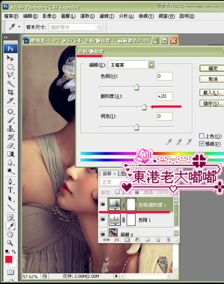Select the Hand tool
The width and height of the screenshot is (224, 284).
pos(10,234)
